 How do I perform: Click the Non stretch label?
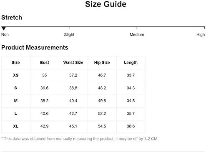click(x=5, y=34)
